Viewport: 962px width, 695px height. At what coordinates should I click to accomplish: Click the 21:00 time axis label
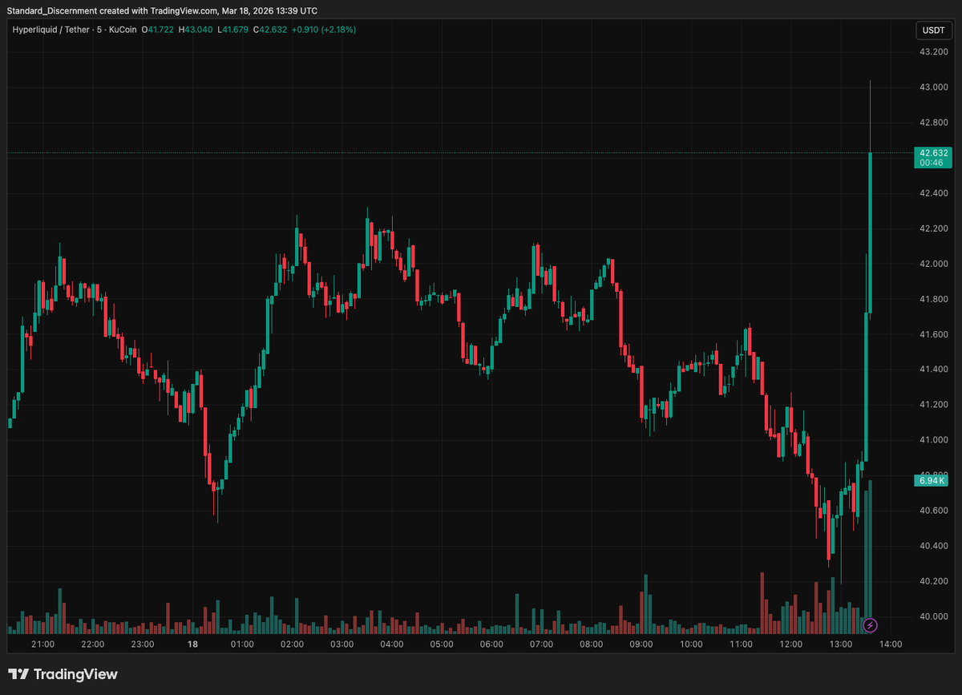tap(42, 644)
